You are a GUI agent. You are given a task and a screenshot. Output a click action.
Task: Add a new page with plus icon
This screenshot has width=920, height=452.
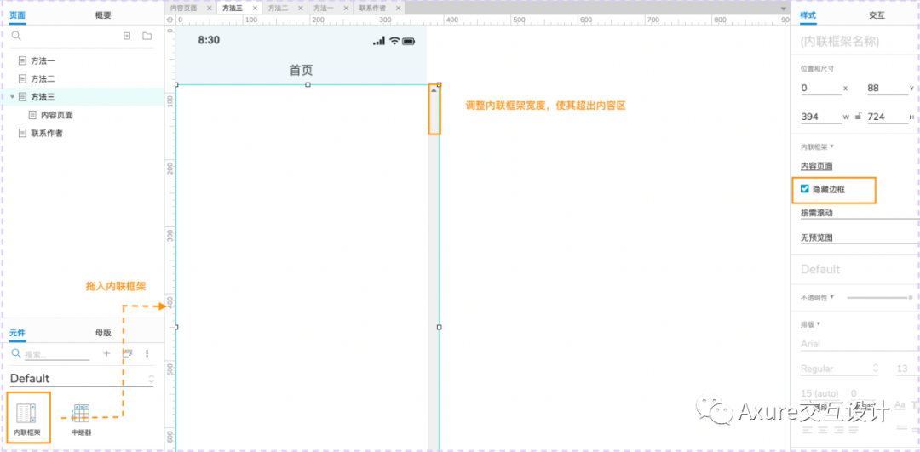click(x=127, y=36)
